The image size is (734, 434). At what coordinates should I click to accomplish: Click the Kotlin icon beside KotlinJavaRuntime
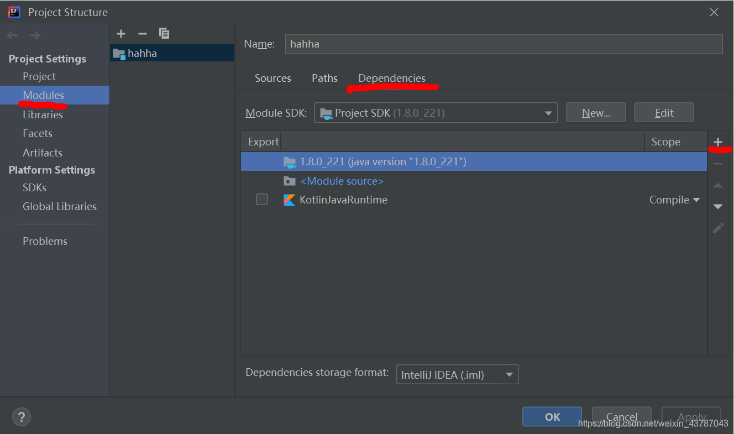(289, 200)
